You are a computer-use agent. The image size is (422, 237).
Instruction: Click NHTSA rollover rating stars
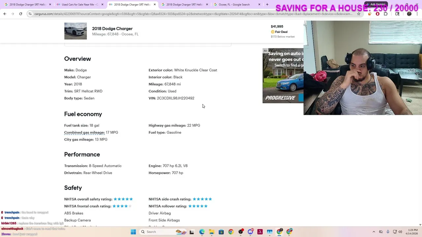198,206
